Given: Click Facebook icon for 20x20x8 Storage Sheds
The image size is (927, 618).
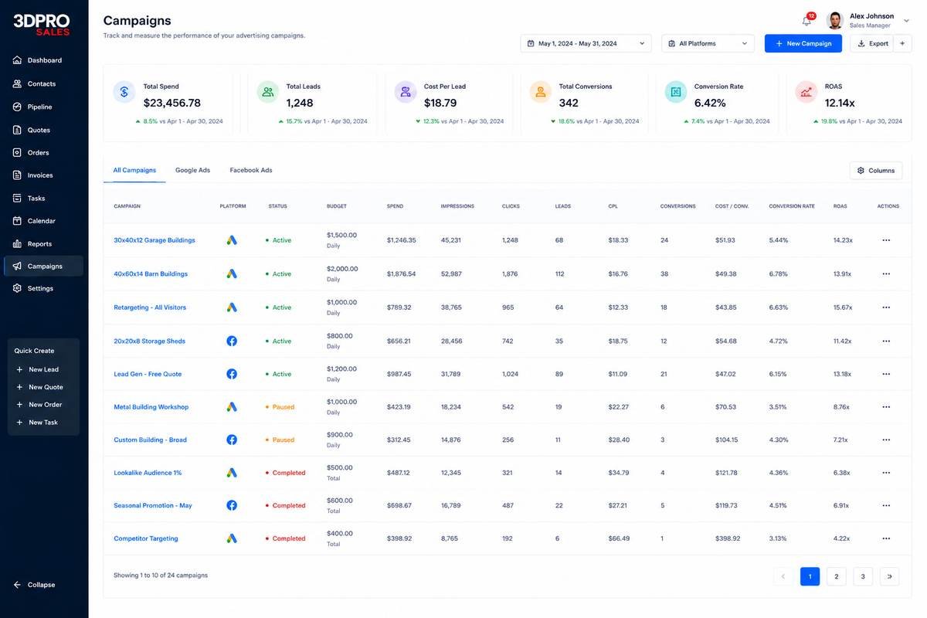Looking at the screenshot, I should (x=232, y=341).
